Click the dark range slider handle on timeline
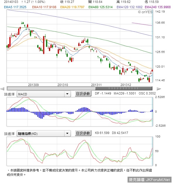 pos(124,88)
